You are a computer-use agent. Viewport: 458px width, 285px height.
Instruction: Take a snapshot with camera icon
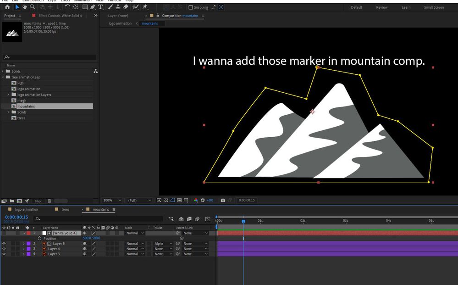[x=223, y=201]
